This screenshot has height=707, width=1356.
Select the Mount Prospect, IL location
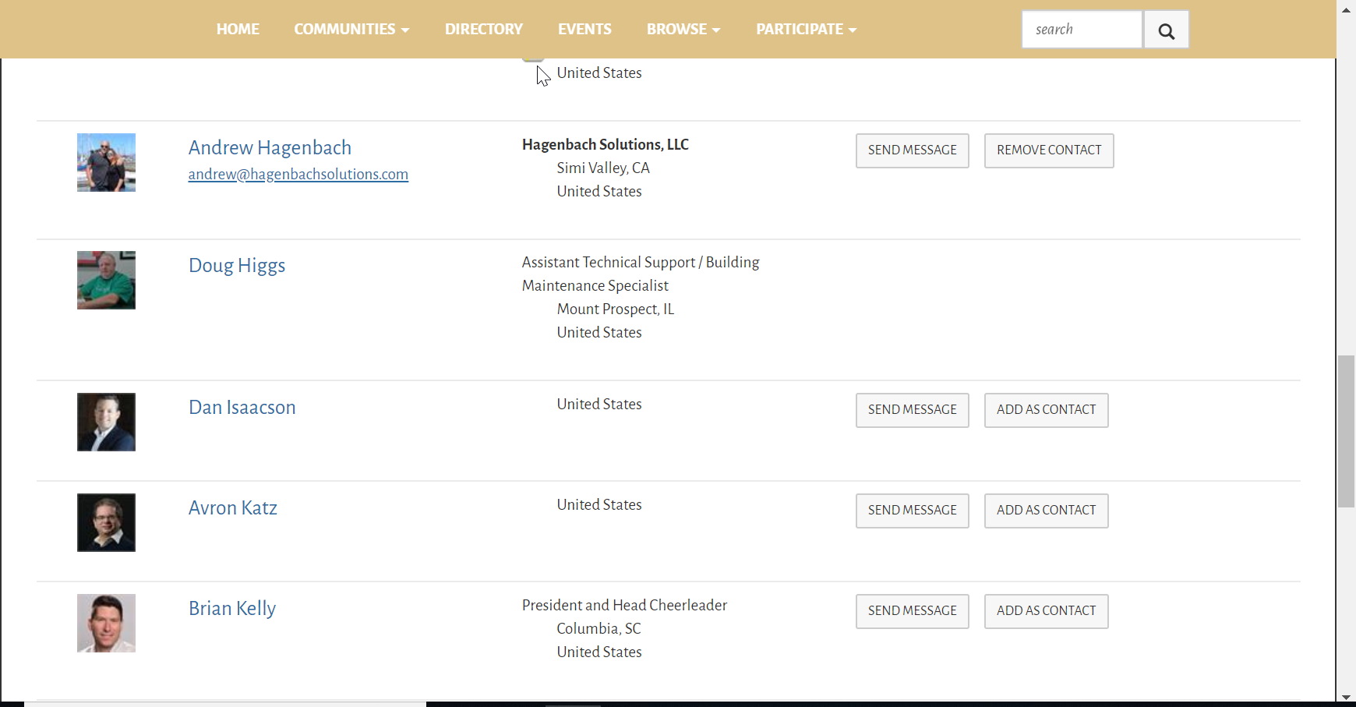[x=616, y=309]
